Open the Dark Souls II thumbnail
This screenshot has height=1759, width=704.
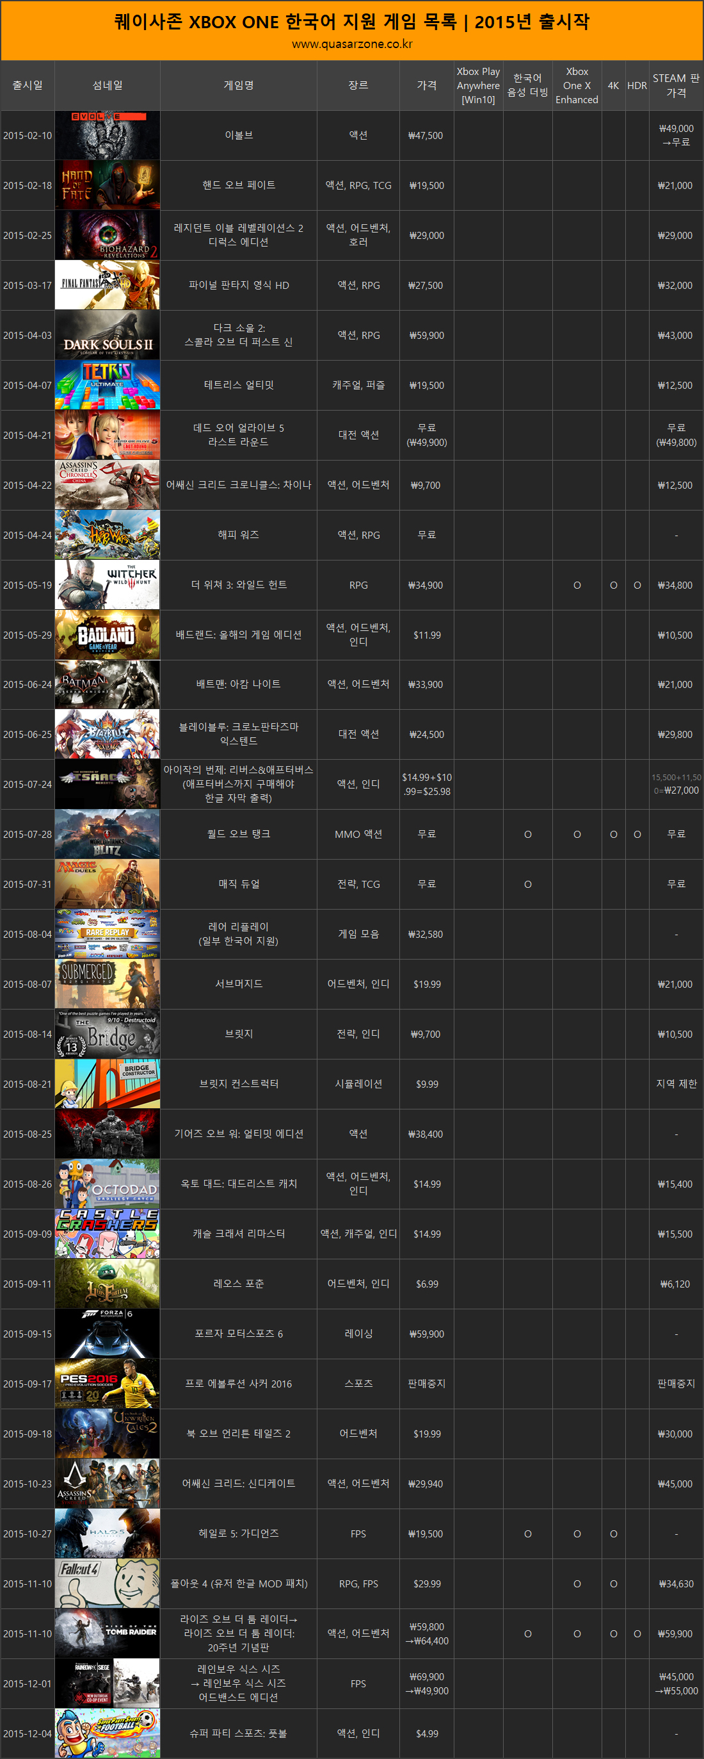coord(108,334)
